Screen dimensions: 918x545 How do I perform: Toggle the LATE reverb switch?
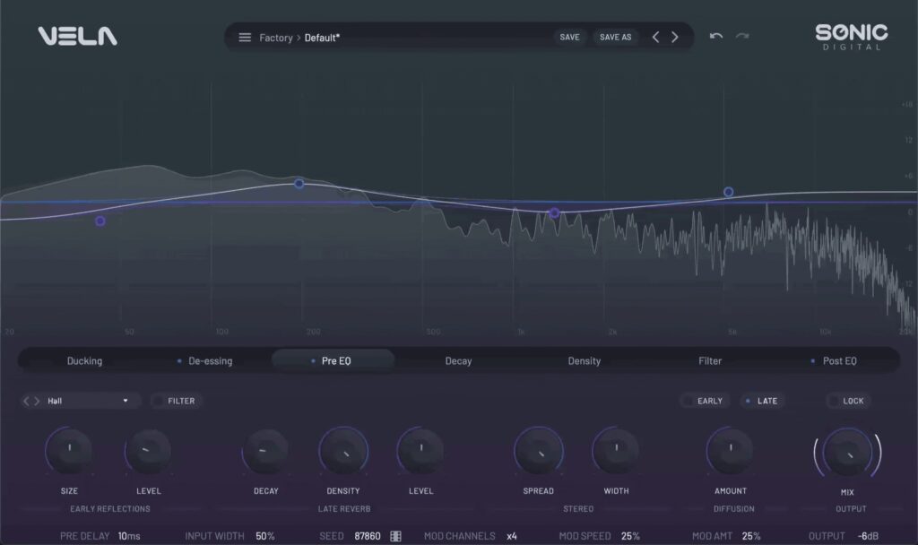click(762, 401)
